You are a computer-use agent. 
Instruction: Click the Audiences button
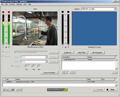tap(68, 53)
